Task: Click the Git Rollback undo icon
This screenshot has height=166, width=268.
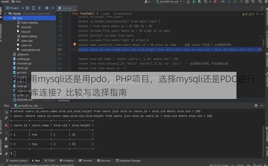Action: click(253, 2)
